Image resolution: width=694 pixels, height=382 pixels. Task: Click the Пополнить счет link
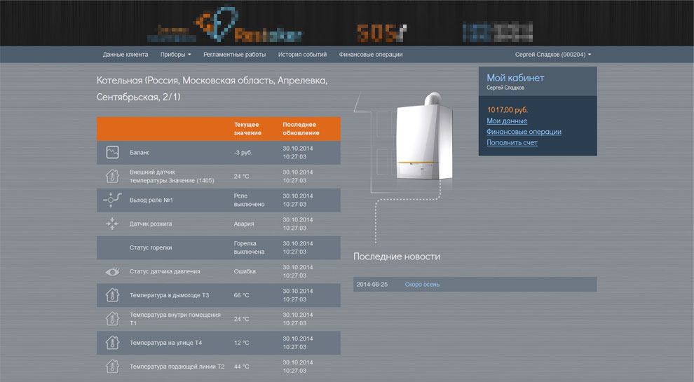[512, 142]
